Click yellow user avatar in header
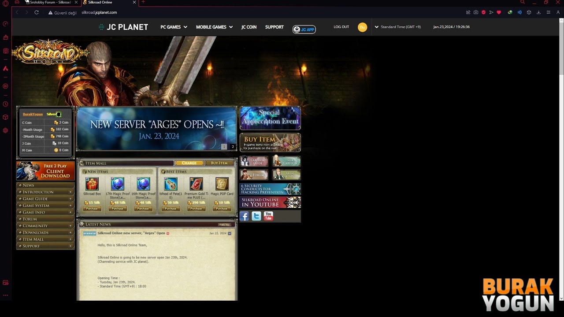Viewport: 564px width, 317px height. pyautogui.click(x=362, y=27)
